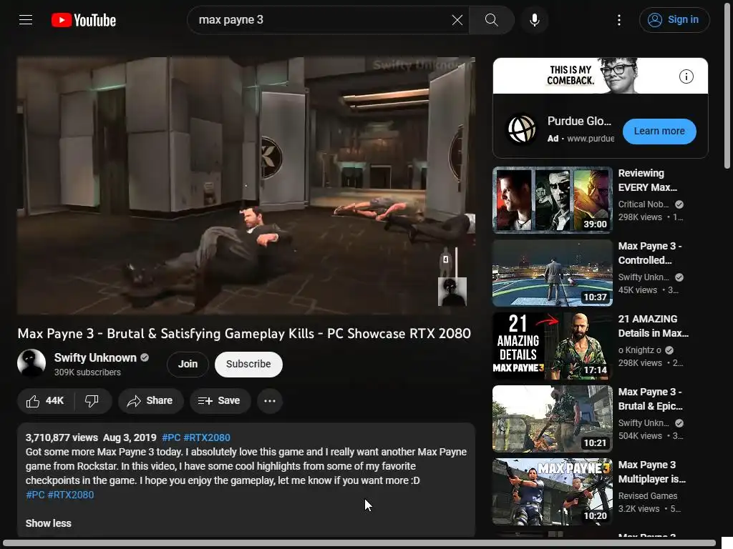Open more actions ellipsis under video
This screenshot has height=549, width=733.
[x=270, y=400]
